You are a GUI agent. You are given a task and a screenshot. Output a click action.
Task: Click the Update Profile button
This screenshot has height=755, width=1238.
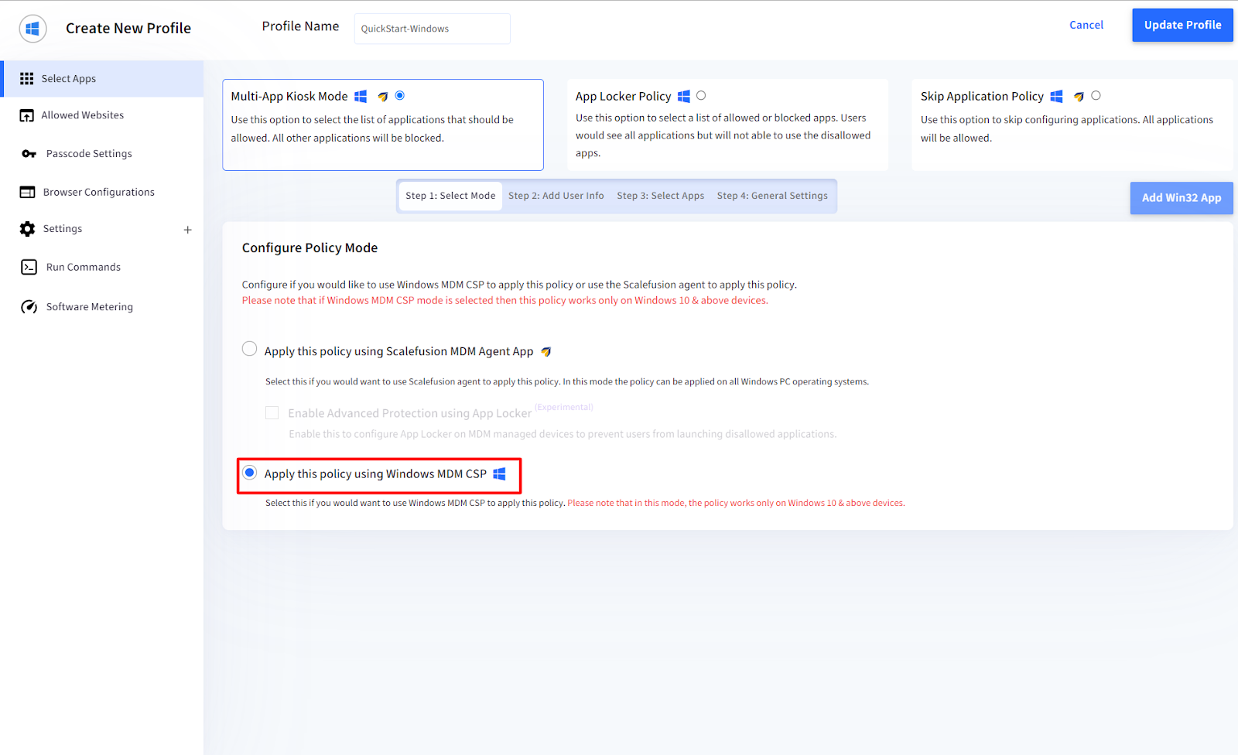[1182, 25]
